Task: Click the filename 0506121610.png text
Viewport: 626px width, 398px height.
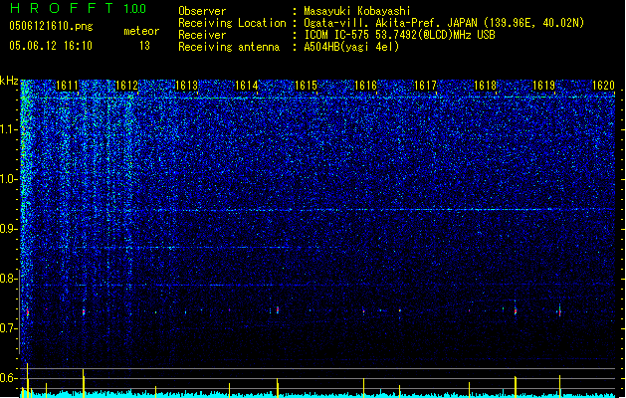Action: click(51, 26)
